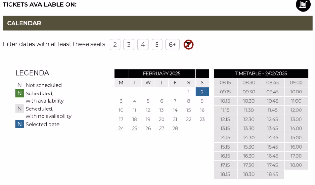Go to next month in calendar header
315x185 pixels.
click(x=202, y=74)
